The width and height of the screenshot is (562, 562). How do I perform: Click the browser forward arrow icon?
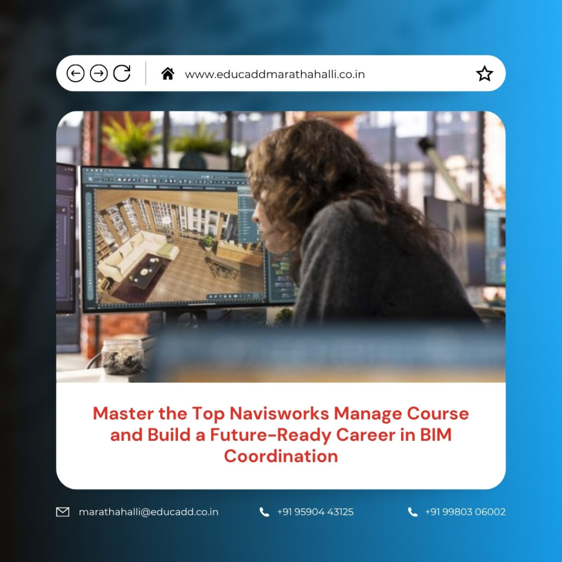pos(99,74)
